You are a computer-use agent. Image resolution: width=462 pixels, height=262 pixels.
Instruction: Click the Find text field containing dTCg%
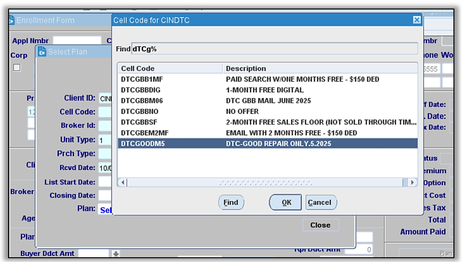point(274,49)
